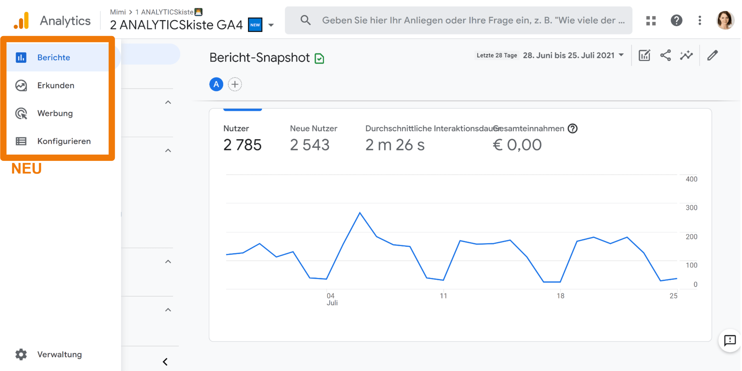The width and height of the screenshot is (742, 371).
Task: Open Verwaltung settings gear
Action: (21, 354)
